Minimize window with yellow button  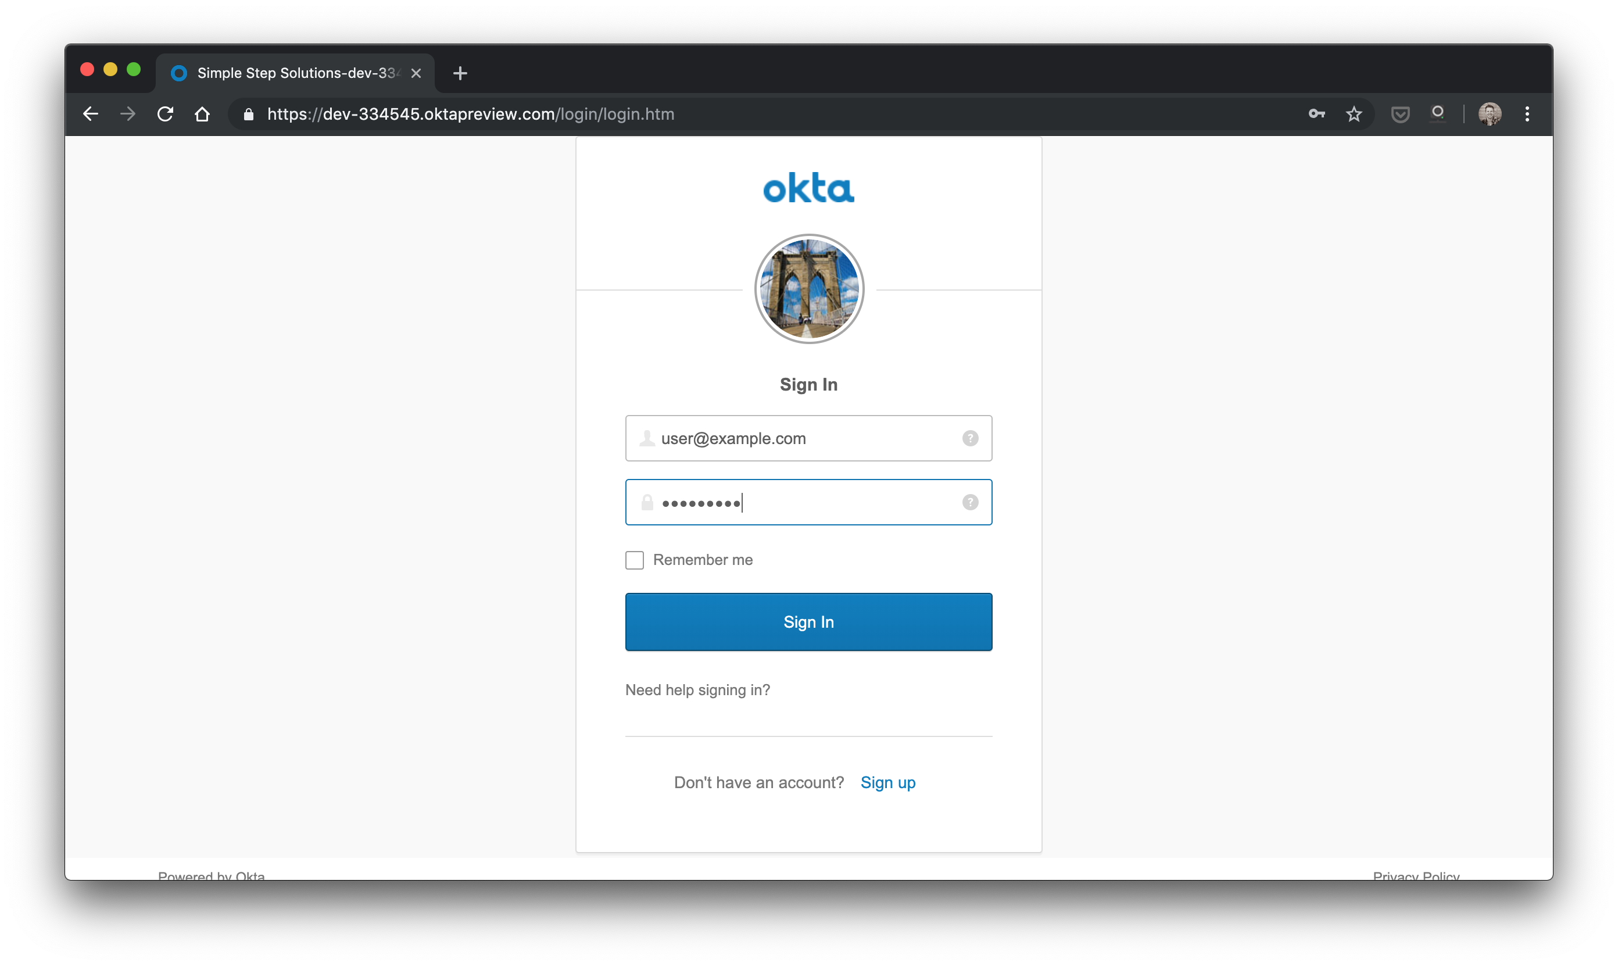tap(110, 69)
